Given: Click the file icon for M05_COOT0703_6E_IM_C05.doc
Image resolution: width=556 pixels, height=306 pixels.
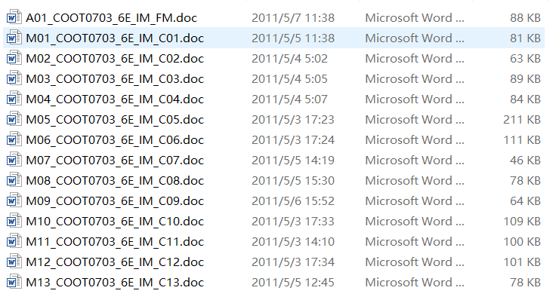Looking at the screenshot, I should point(14,119).
